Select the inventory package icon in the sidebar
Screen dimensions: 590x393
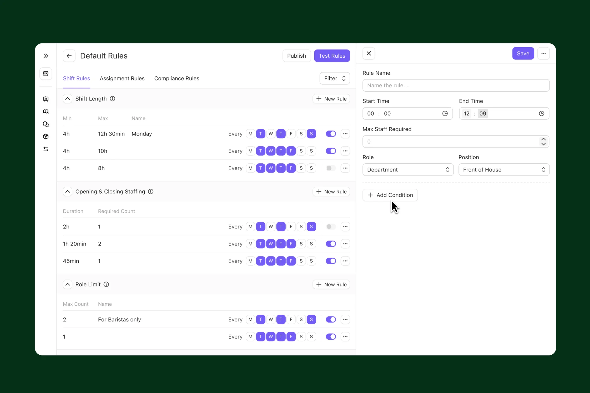point(46,136)
